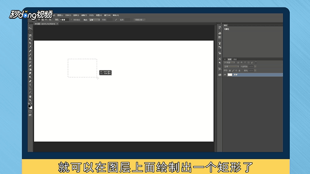Open the Swatches grid panel icon
The width and height of the screenshot is (310, 174).
(x=220, y=38)
